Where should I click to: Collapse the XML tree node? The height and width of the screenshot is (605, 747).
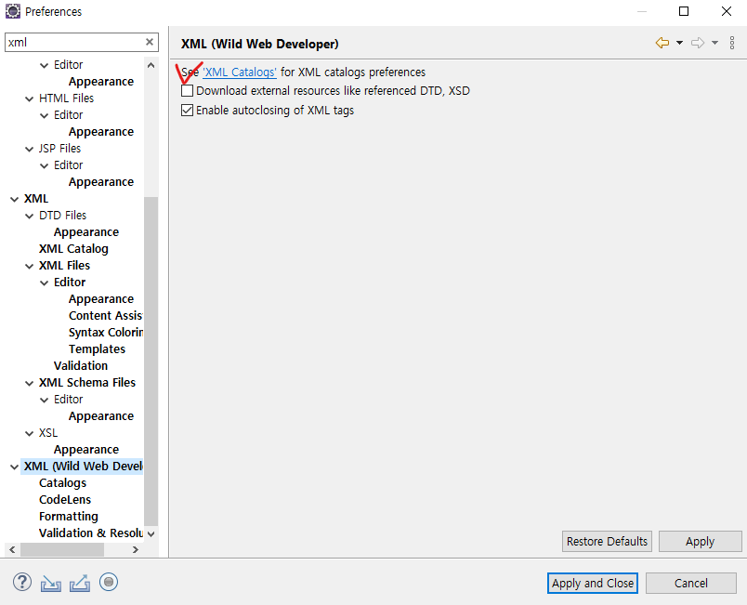(x=15, y=199)
